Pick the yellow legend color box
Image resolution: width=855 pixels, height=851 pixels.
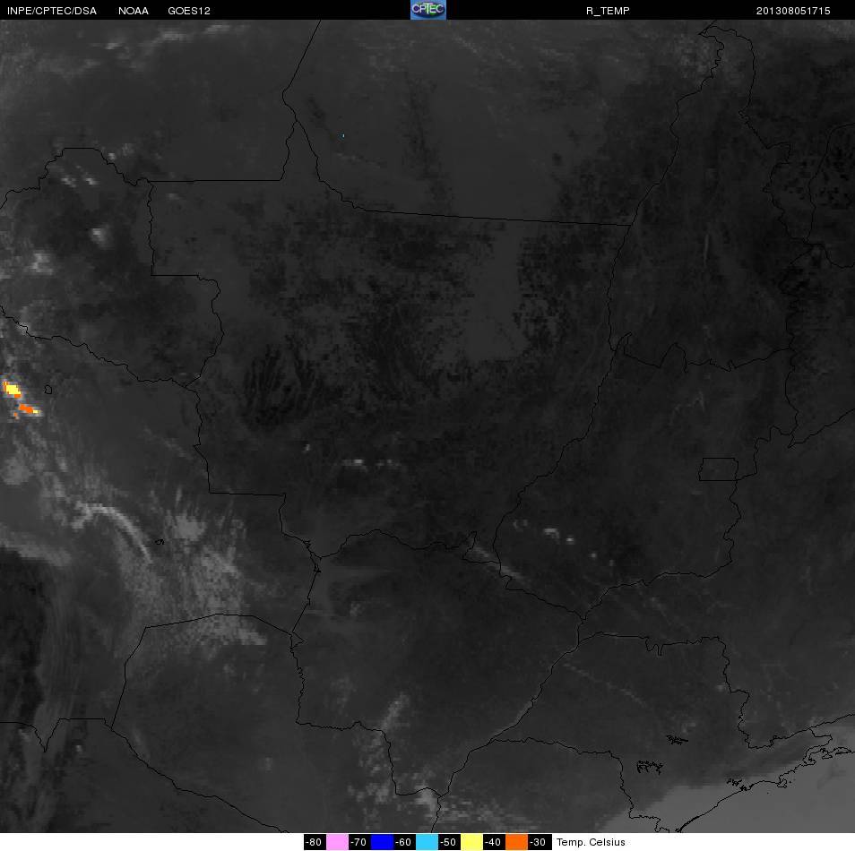coord(471,842)
